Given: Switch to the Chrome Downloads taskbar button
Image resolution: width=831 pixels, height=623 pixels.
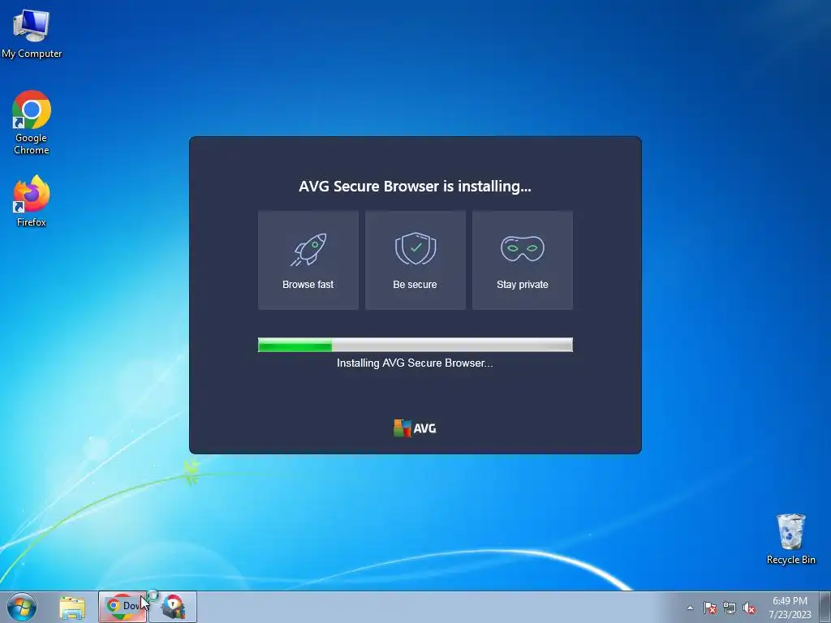Looking at the screenshot, I should click(x=123, y=607).
